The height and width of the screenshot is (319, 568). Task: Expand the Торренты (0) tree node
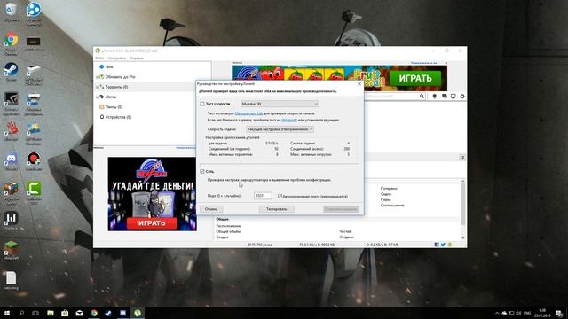click(97, 87)
